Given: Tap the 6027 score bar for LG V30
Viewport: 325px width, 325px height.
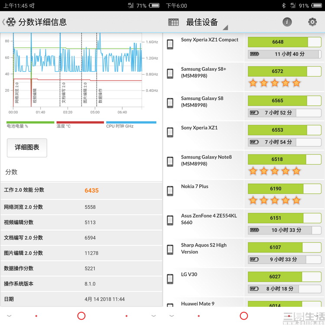Looking at the screenshot, I should [285, 277].
